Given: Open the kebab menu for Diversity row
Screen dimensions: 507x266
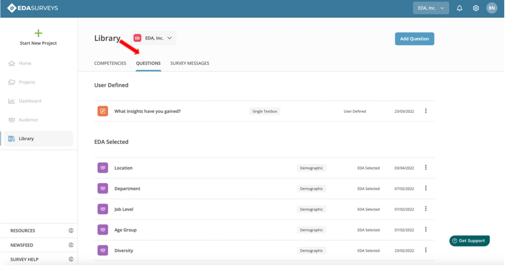Looking at the screenshot, I should (426, 250).
